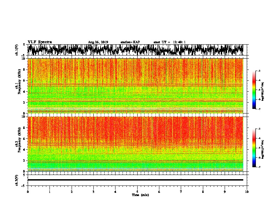This screenshot has height=215, width=278.
Task: Select the ch.1 "Frequency (kHz)" axis label
Action: tap(19, 82)
